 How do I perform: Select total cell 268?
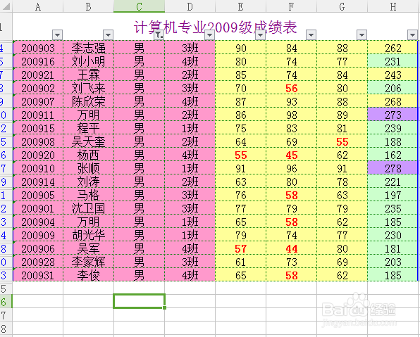point(393,101)
